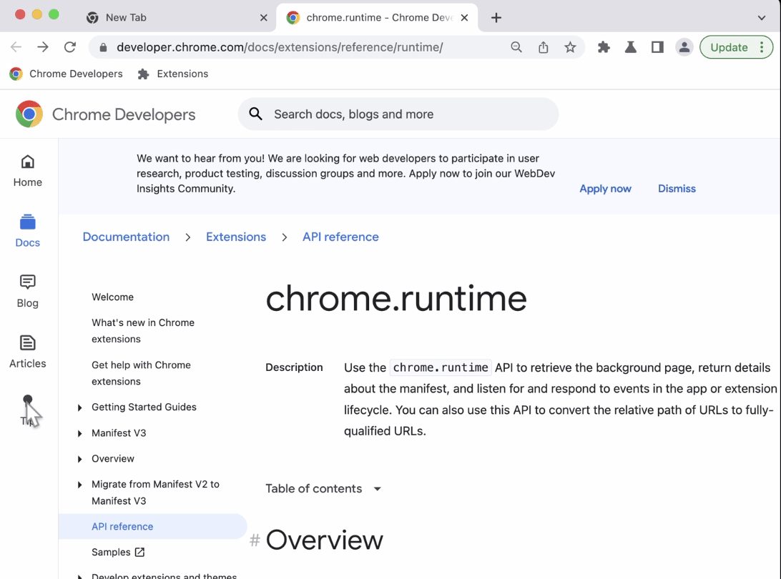This screenshot has height=579, width=781.
Task: Open the Extensions puzzle piece menu
Action: tap(604, 47)
